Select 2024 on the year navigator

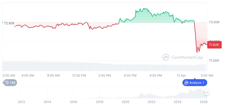(177, 102)
